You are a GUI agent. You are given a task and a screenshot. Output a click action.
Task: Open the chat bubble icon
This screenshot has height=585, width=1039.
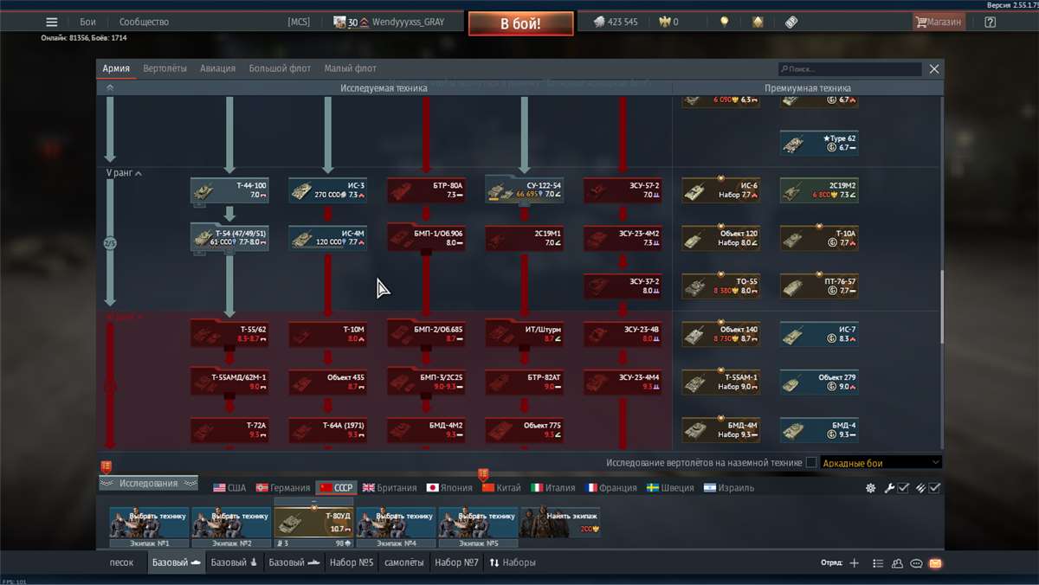(x=916, y=563)
